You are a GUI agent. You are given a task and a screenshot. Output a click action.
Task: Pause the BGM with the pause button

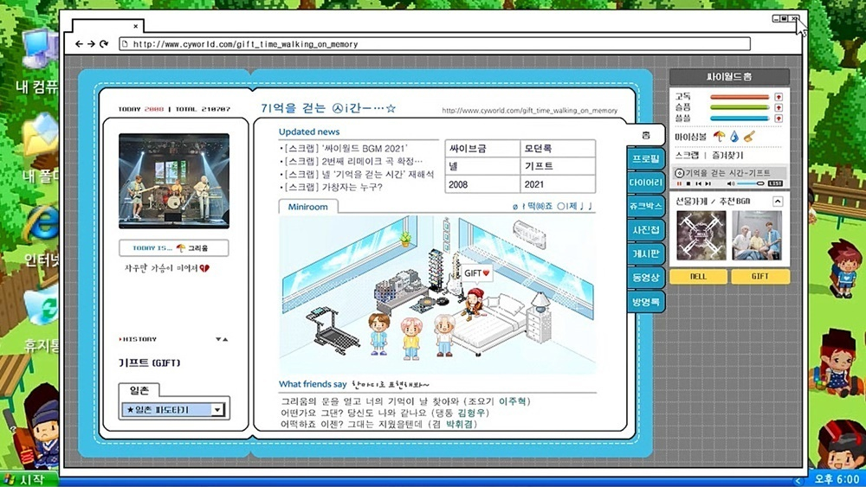(680, 183)
